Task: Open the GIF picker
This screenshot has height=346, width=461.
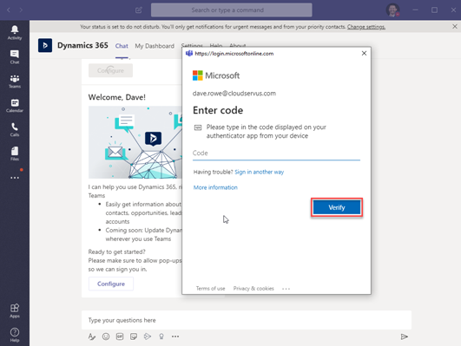Action: tap(120, 336)
